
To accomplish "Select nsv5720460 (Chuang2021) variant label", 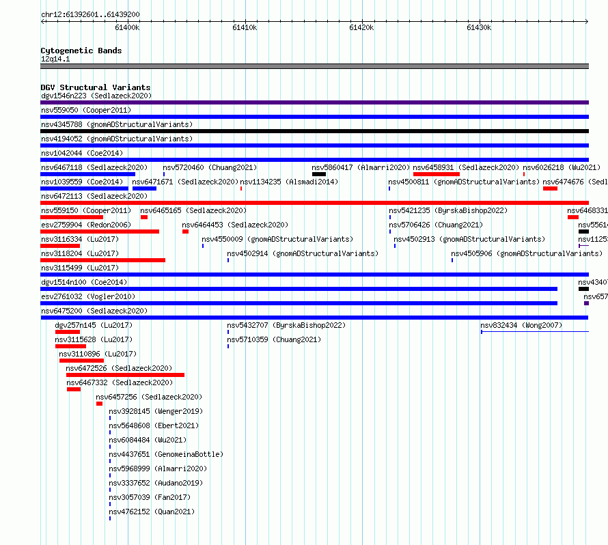I will (x=210, y=167).
